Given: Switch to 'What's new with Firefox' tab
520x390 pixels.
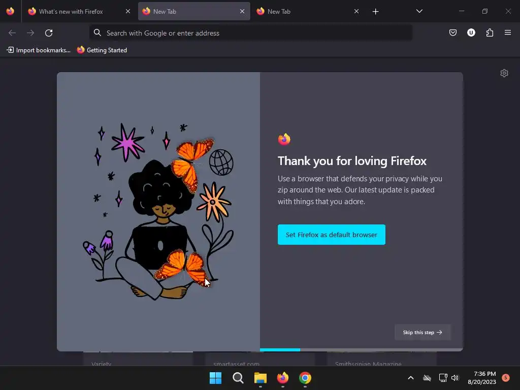Looking at the screenshot, I should pyautogui.click(x=79, y=11).
